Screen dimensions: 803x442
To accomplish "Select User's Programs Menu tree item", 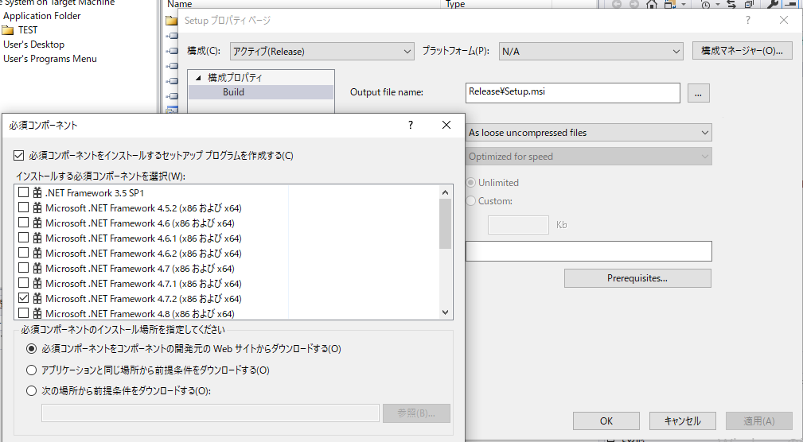I will (50, 59).
